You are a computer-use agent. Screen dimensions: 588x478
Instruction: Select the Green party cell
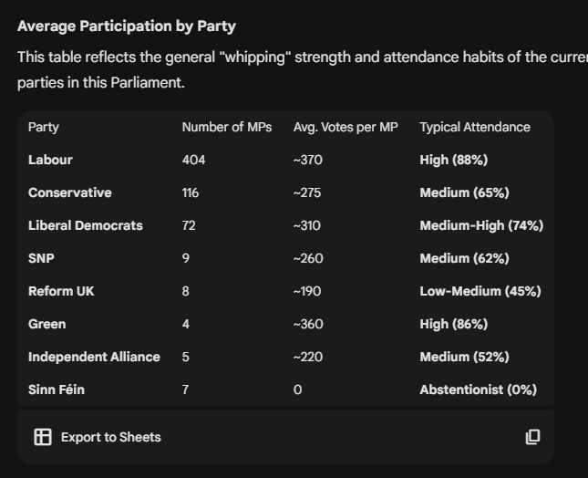click(47, 324)
